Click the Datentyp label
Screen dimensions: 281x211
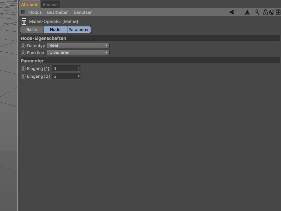pyautogui.click(x=36, y=46)
